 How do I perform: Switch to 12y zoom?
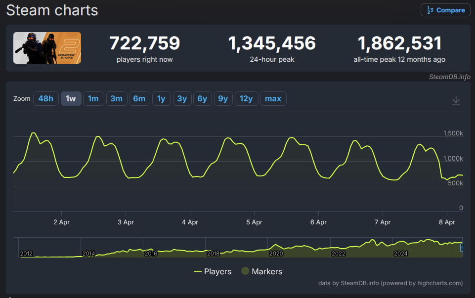246,99
